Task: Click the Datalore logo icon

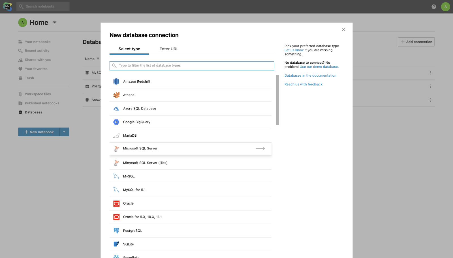Action: [x=7, y=7]
